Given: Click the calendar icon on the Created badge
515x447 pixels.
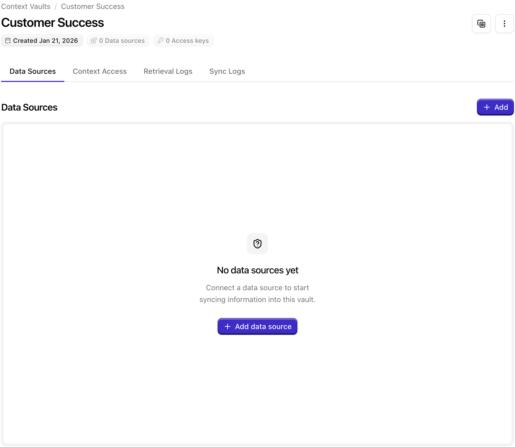Looking at the screenshot, I should tap(8, 40).
